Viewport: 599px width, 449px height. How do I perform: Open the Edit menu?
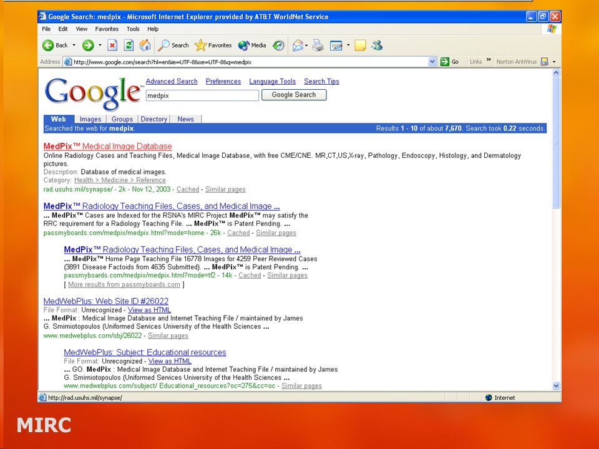[x=63, y=29]
